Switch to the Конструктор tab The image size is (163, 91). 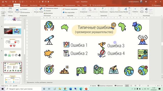[x=34, y=5]
